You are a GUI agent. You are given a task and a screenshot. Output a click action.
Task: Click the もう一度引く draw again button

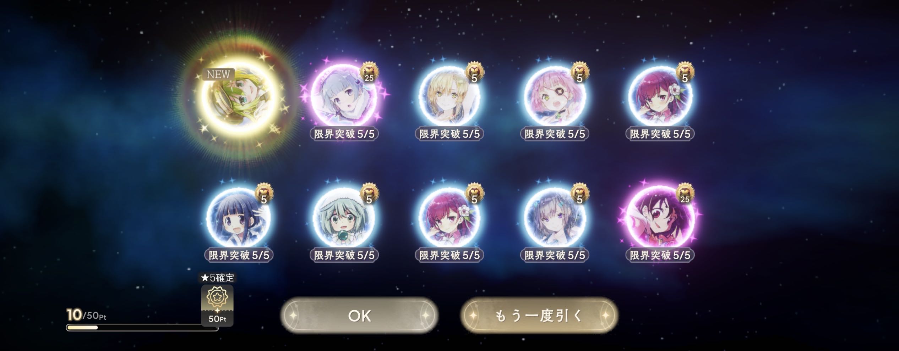coord(539,315)
